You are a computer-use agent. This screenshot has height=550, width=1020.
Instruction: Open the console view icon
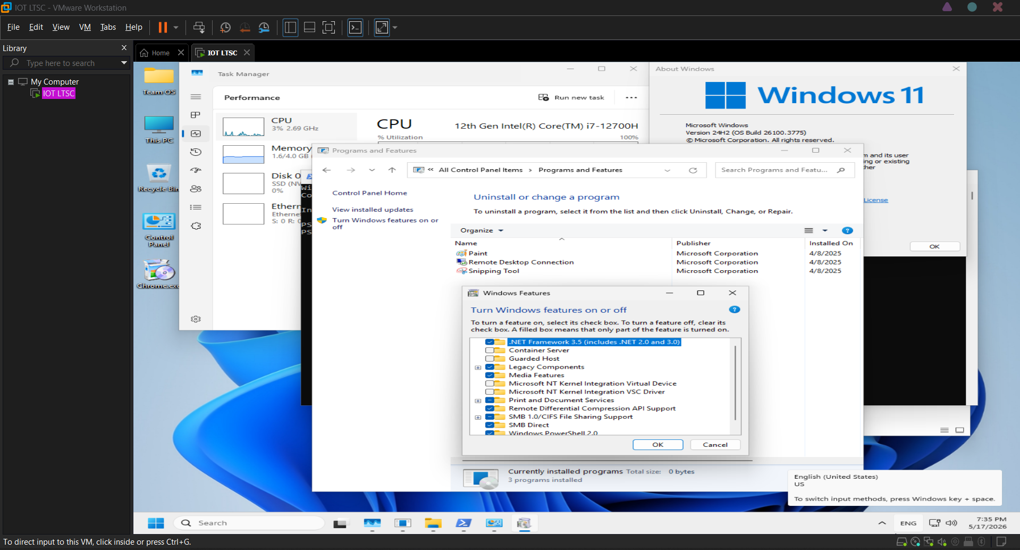click(355, 28)
